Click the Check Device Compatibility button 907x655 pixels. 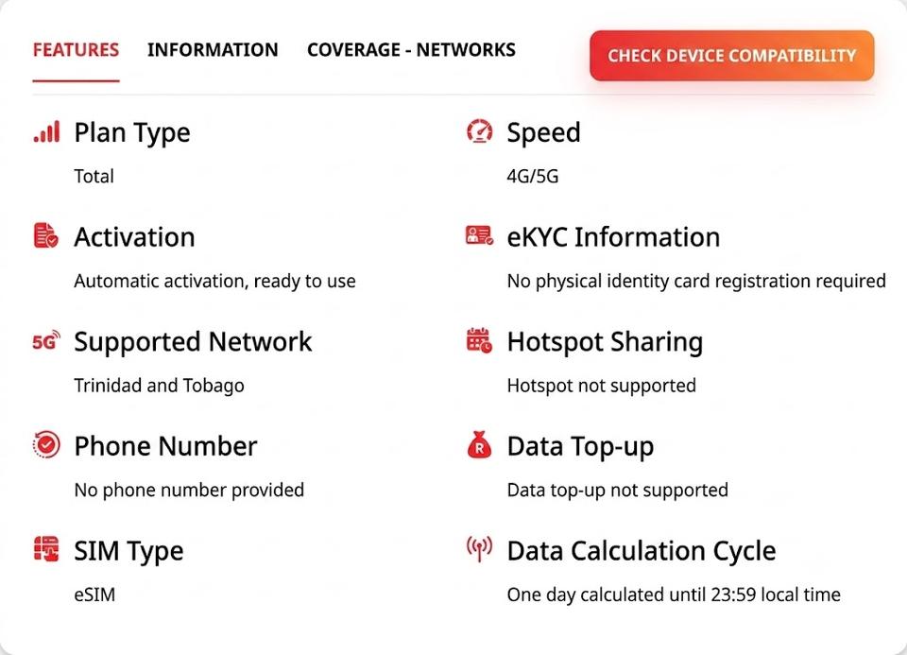(731, 56)
